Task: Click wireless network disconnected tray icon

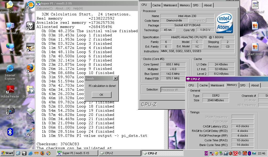Action: click(x=211, y=153)
